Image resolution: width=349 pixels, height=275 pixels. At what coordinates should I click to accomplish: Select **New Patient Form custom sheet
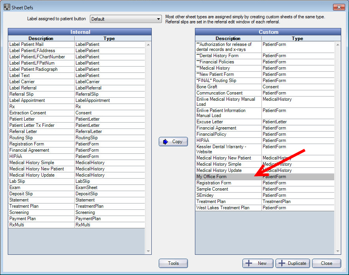[x=265, y=74]
